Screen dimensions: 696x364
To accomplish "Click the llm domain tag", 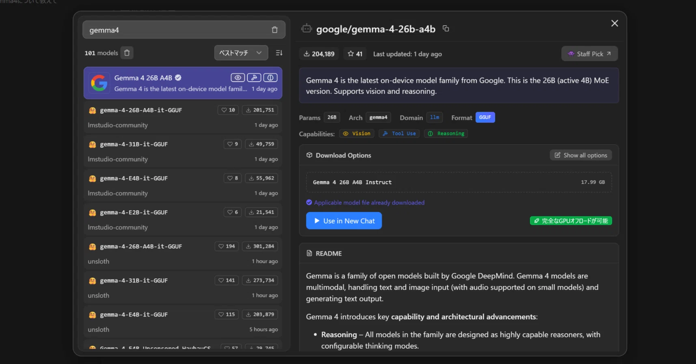I will (x=434, y=117).
